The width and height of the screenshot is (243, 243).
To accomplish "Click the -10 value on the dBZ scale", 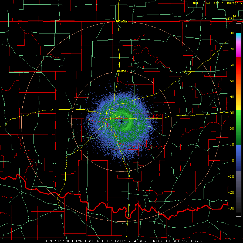I will pos(231,176).
